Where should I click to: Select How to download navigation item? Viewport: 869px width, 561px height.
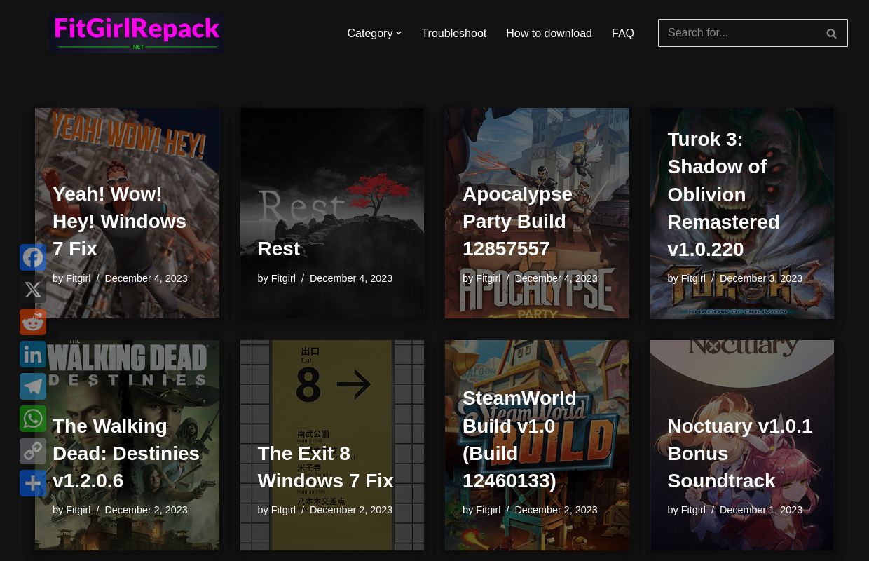click(549, 33)
